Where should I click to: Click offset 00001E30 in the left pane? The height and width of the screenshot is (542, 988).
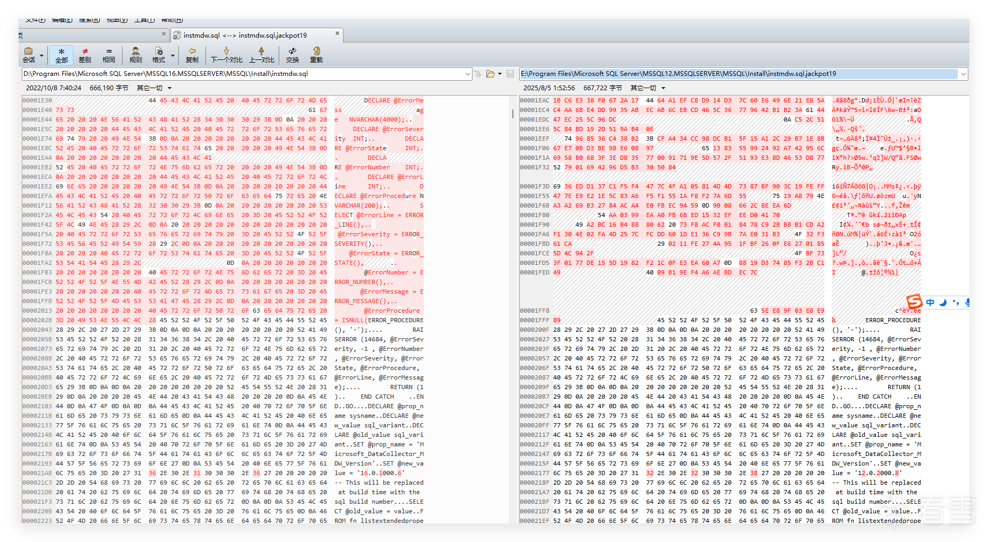click(x=37, y=100)
